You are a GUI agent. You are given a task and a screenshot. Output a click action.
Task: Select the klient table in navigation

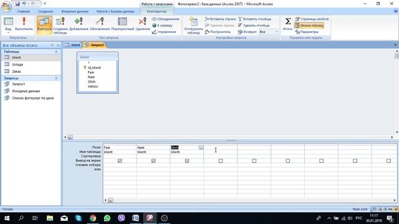[x=31, y=57]
